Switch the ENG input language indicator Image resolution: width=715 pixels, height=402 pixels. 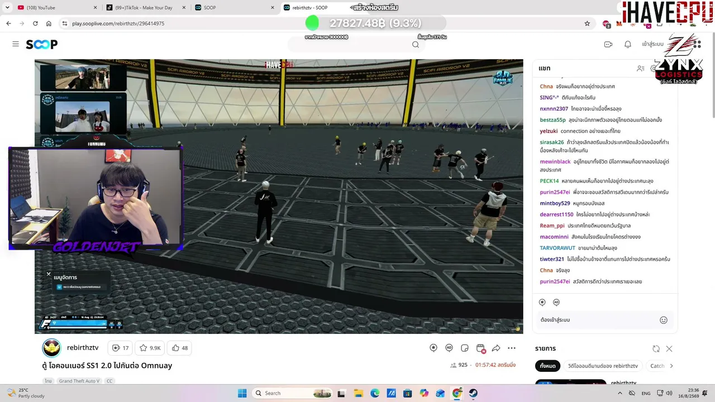(646, 393)
